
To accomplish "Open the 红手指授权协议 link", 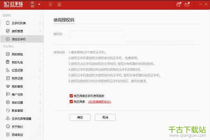I will 99,102.
